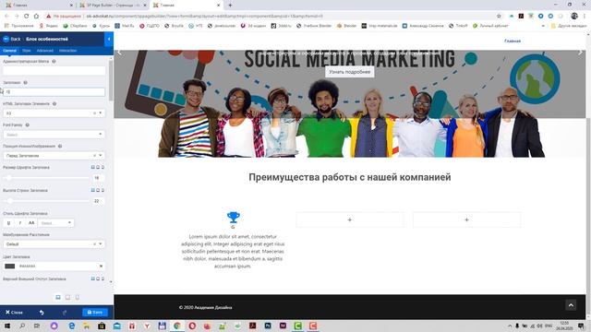Select tablet device for title font size

pos(98,167)
